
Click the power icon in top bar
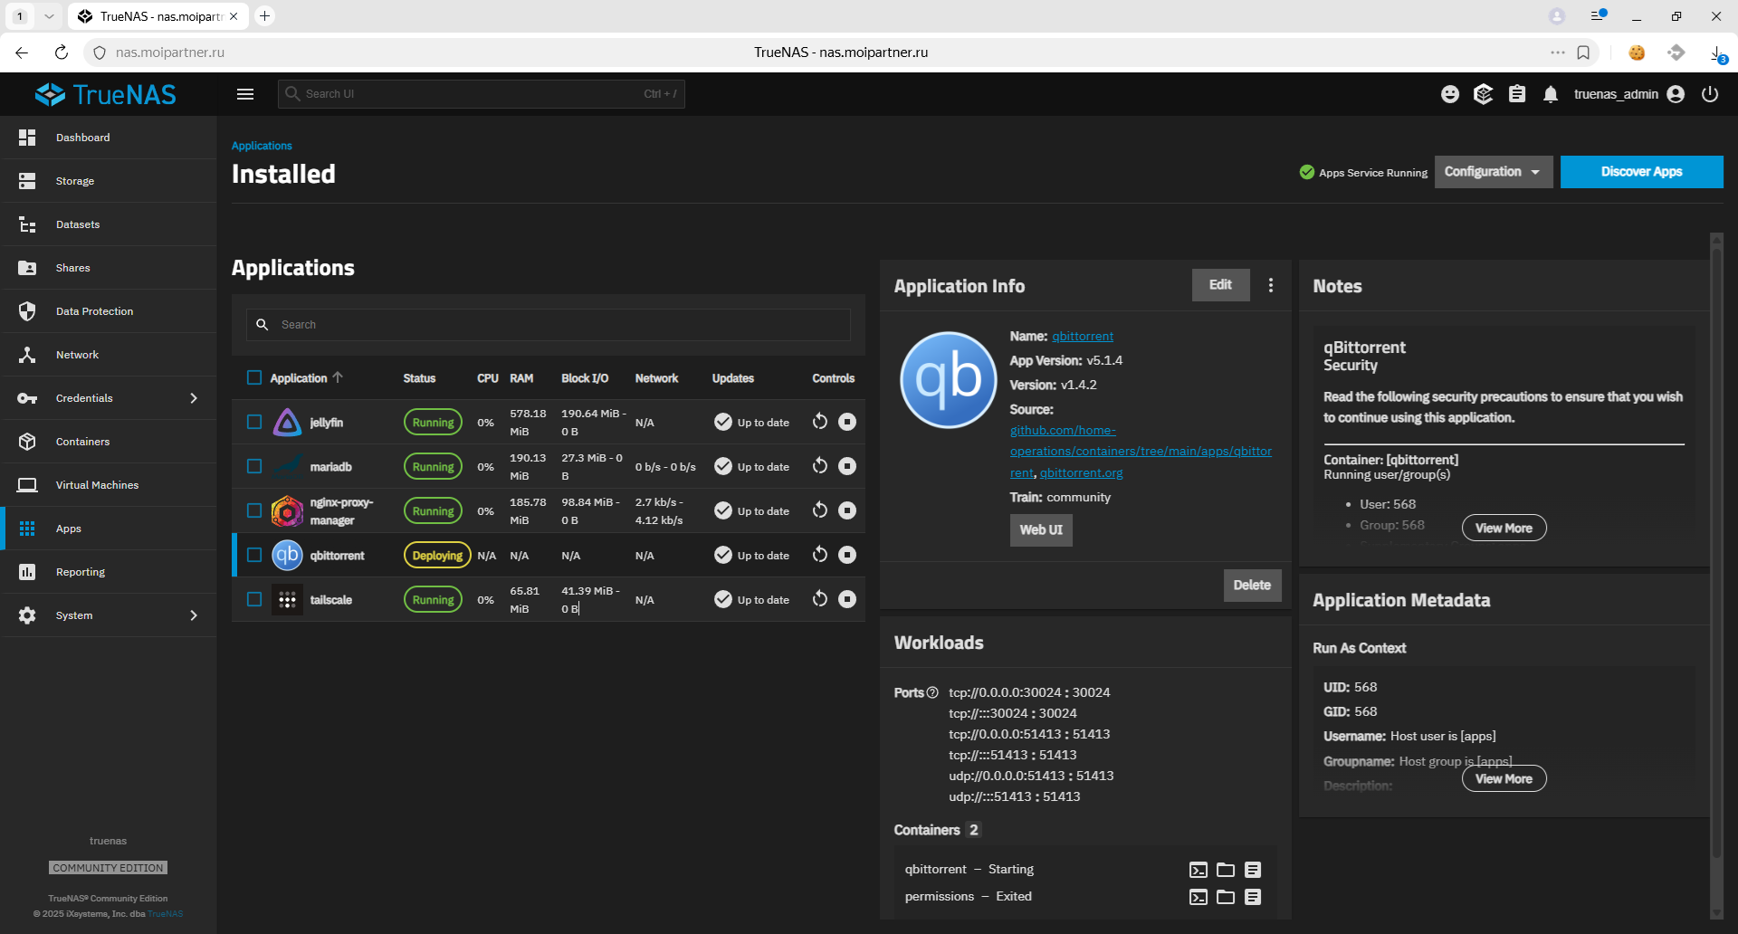tap(1710, 94)
